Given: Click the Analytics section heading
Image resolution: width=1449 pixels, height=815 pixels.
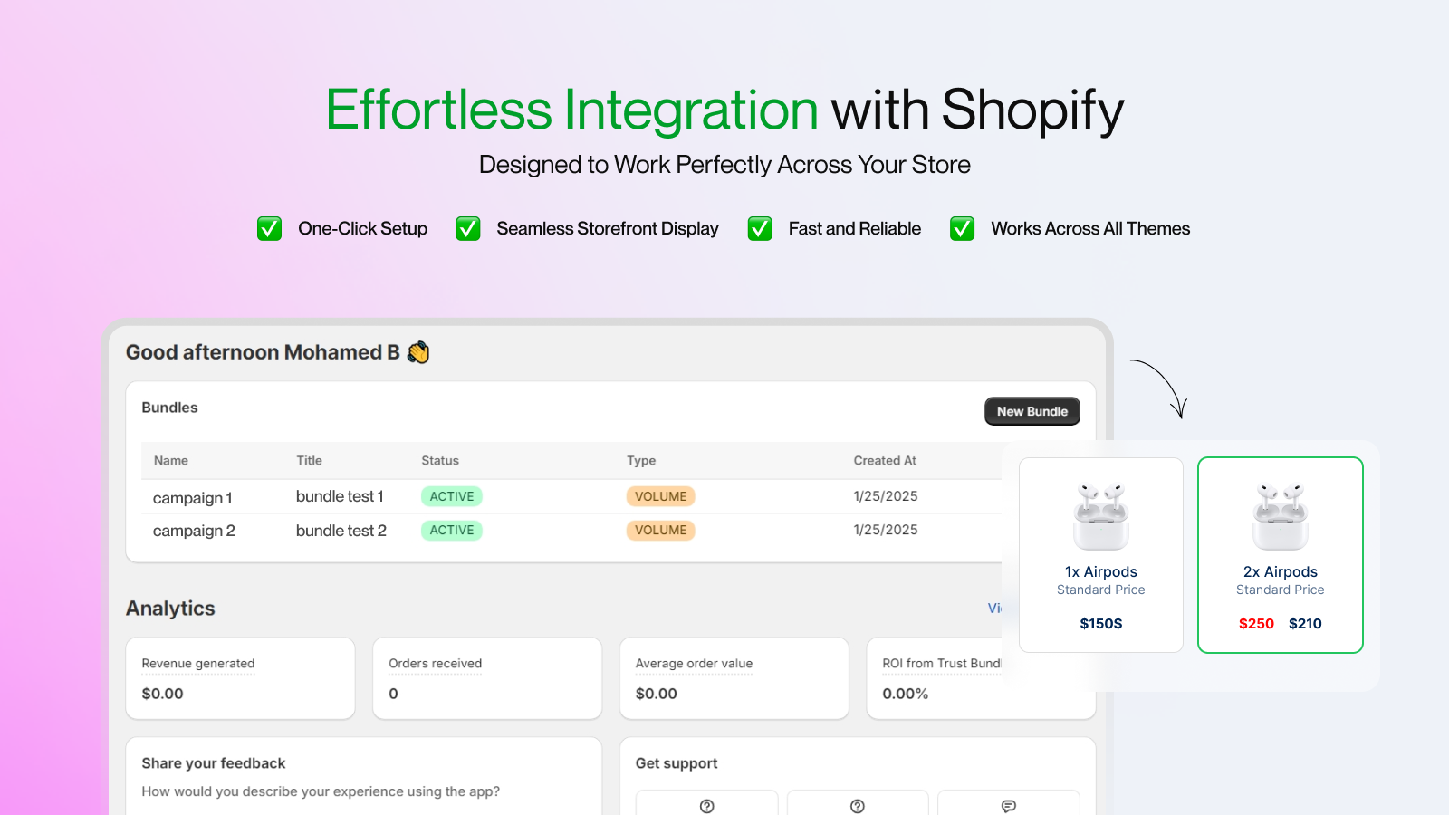Looking at the screenshot, I should coord(170,609).
